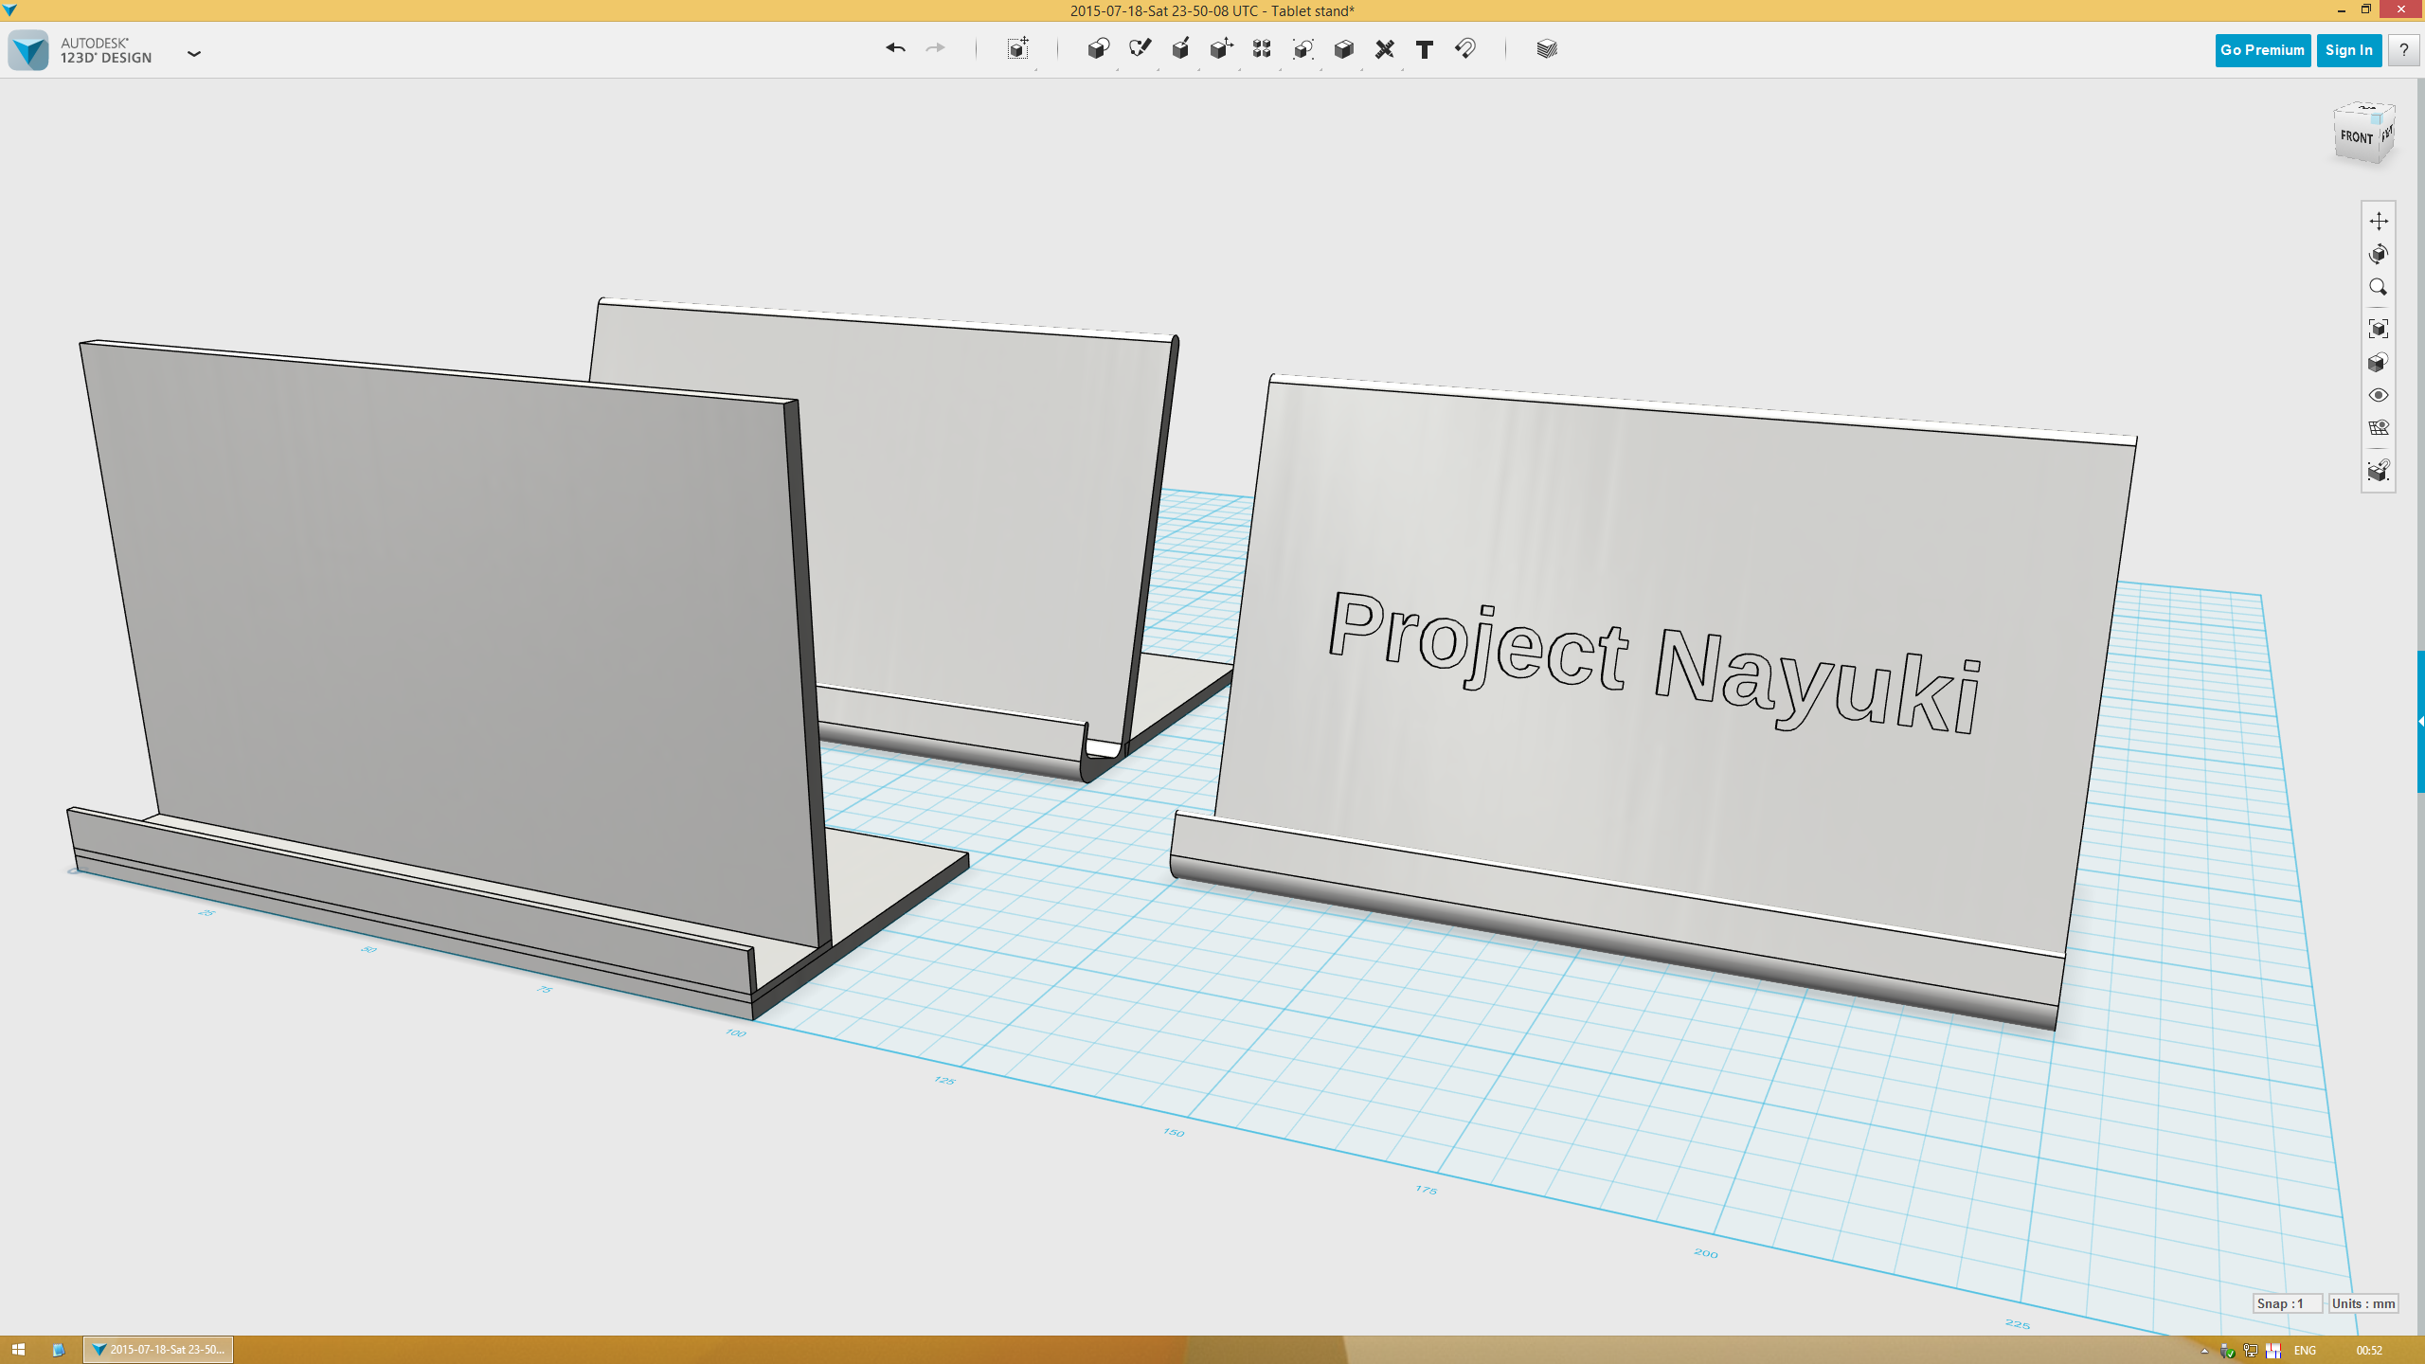Click the Go Premium button
Viewport: 2425px width, 1364px height.
click(x=2262, y=50)
